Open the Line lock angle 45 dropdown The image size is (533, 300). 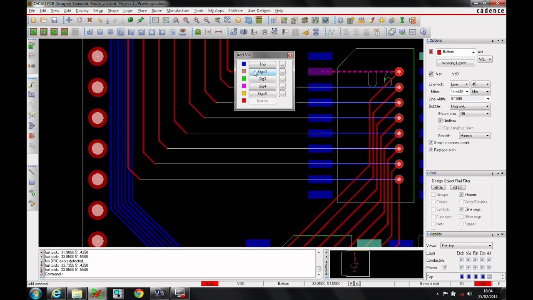click(x=480, y=84)
